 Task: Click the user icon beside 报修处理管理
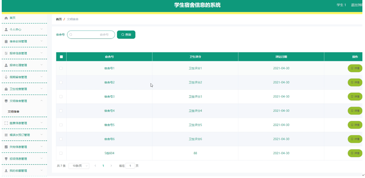(6, 65)
